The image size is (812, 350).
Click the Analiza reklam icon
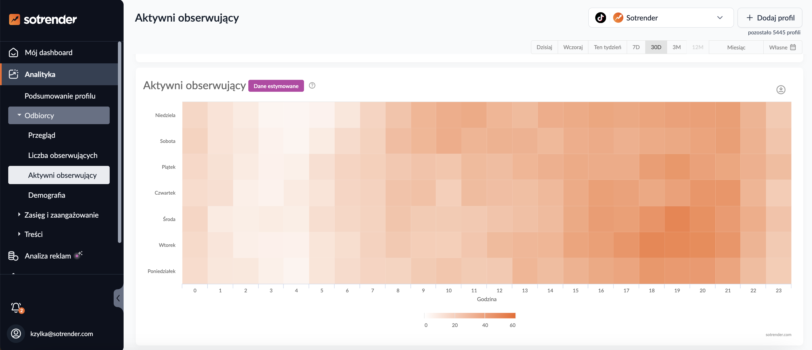pyautogui.click(x=13, y=256)
